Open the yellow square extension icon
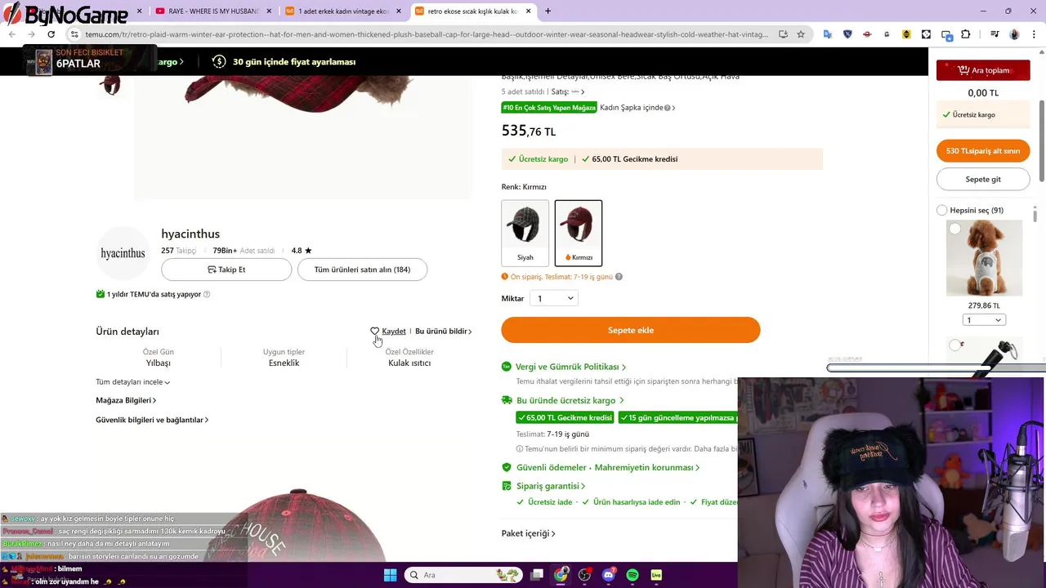 [906, 34]
